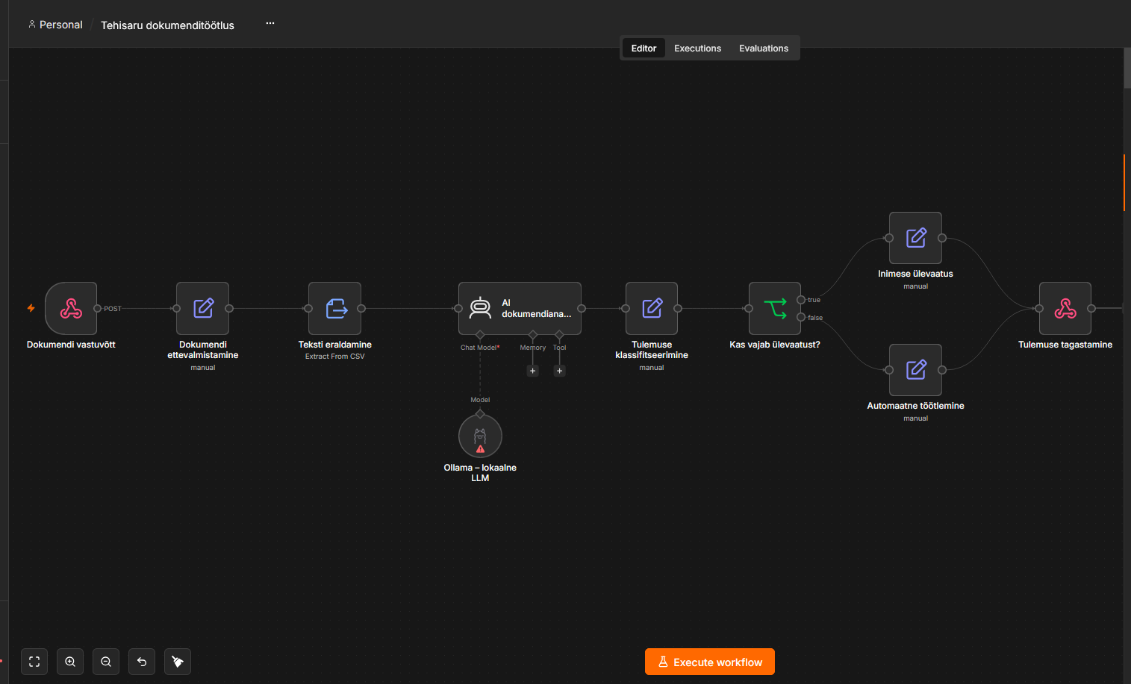Open the Dokumendi vastuvõtt webhook node

[x=71, y=308]
